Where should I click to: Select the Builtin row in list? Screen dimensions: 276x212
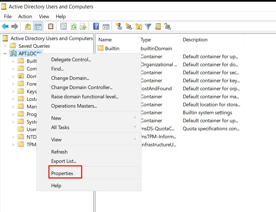[x=112, y=48]
